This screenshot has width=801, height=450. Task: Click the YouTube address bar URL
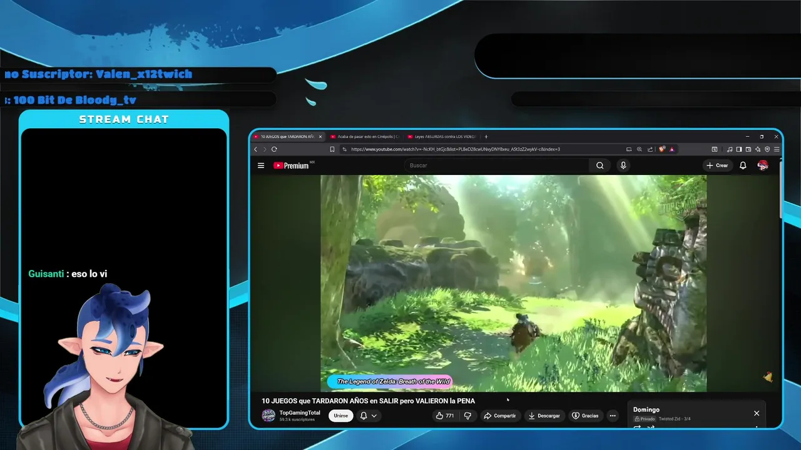coord(455,149)
